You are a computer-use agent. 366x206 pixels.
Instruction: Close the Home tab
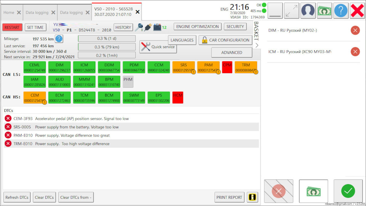[19, 12]
